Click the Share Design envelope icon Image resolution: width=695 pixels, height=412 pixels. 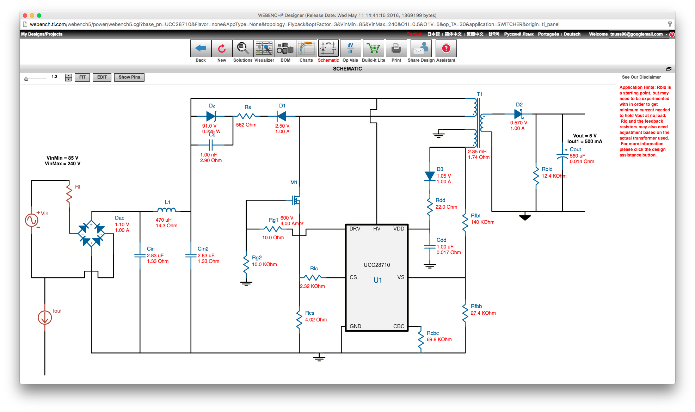pyautogui.click(x=421, y=48)
